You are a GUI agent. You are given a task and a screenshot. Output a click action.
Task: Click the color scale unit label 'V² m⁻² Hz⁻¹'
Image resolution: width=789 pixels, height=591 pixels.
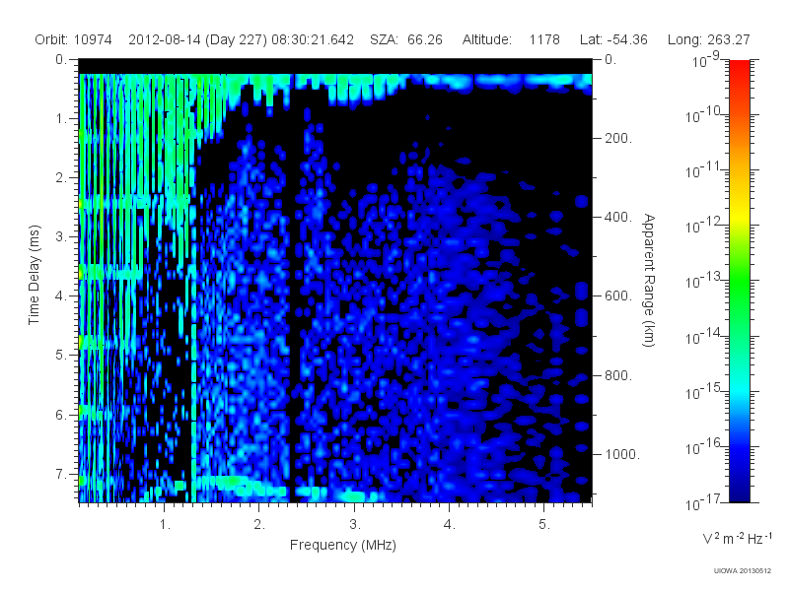tap(737, 538)
